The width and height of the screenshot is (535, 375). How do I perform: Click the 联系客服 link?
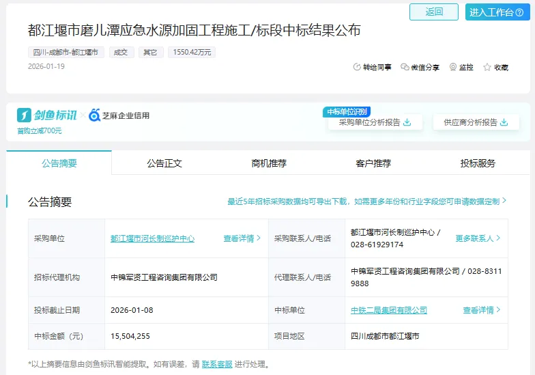pyautogui.click(x=217, y=364)
